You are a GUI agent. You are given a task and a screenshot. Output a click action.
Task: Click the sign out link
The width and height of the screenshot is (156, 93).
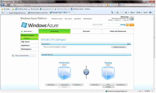[x=126, y=20]
